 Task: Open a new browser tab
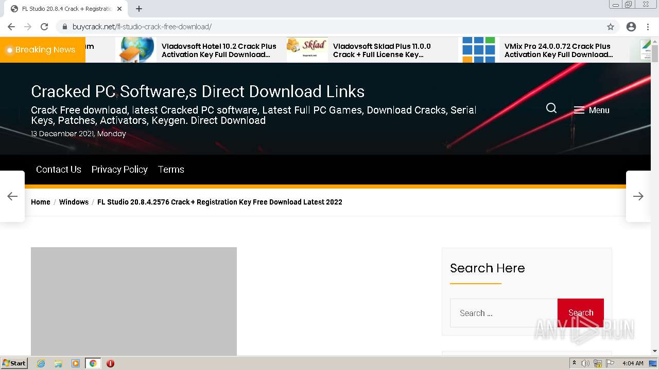139,9
